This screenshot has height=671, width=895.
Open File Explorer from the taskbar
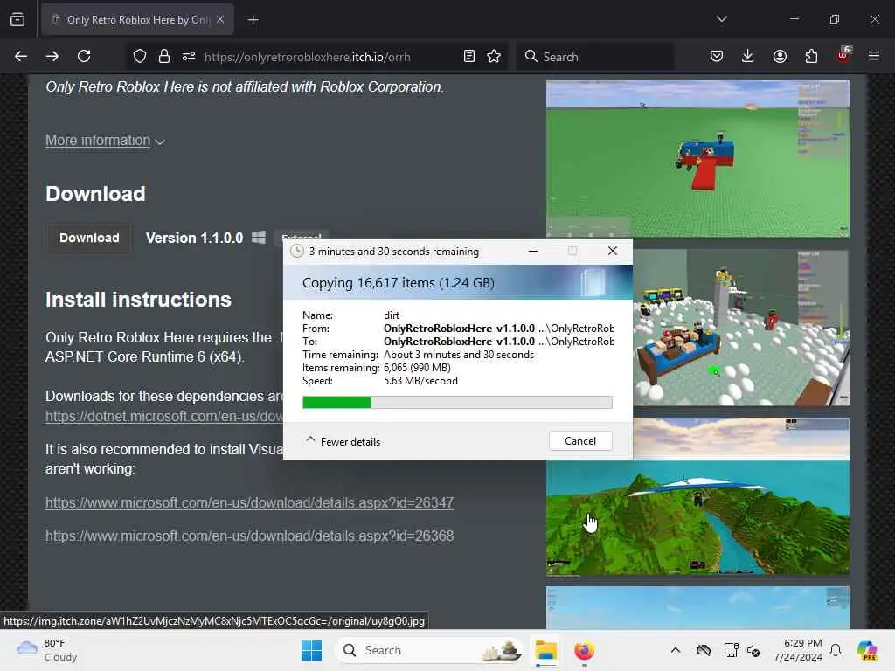[545, 650]
